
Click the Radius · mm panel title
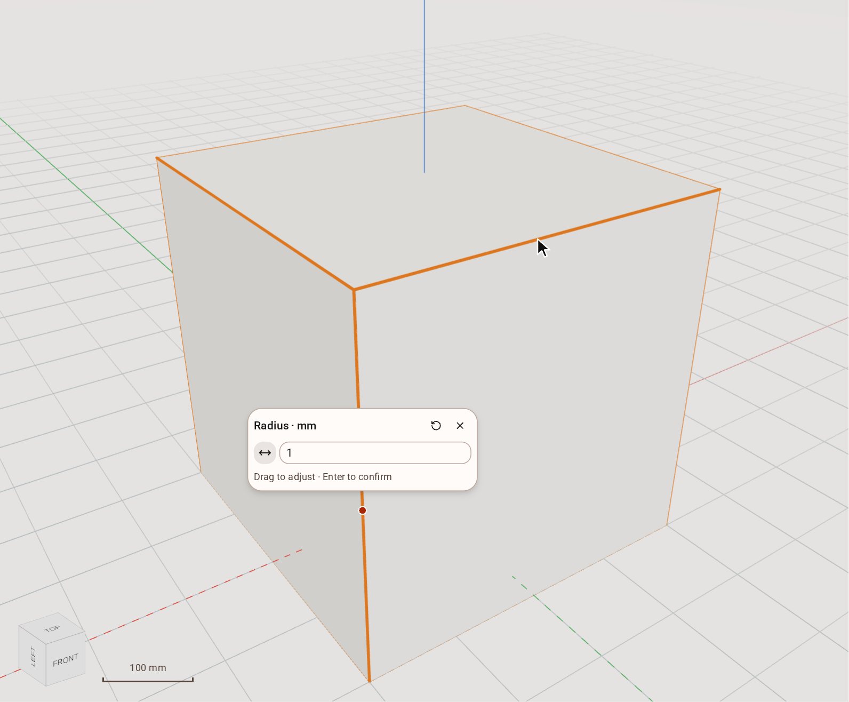coord(285,426)
